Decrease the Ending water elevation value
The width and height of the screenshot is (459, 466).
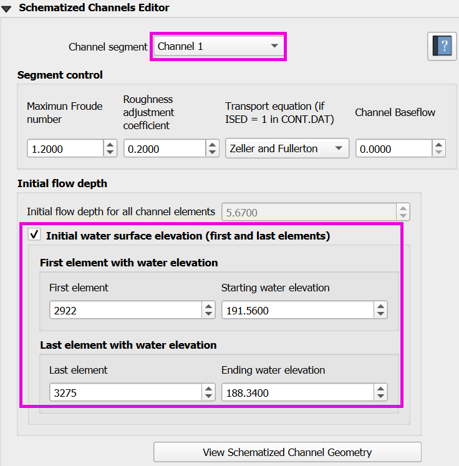(380, 396)
